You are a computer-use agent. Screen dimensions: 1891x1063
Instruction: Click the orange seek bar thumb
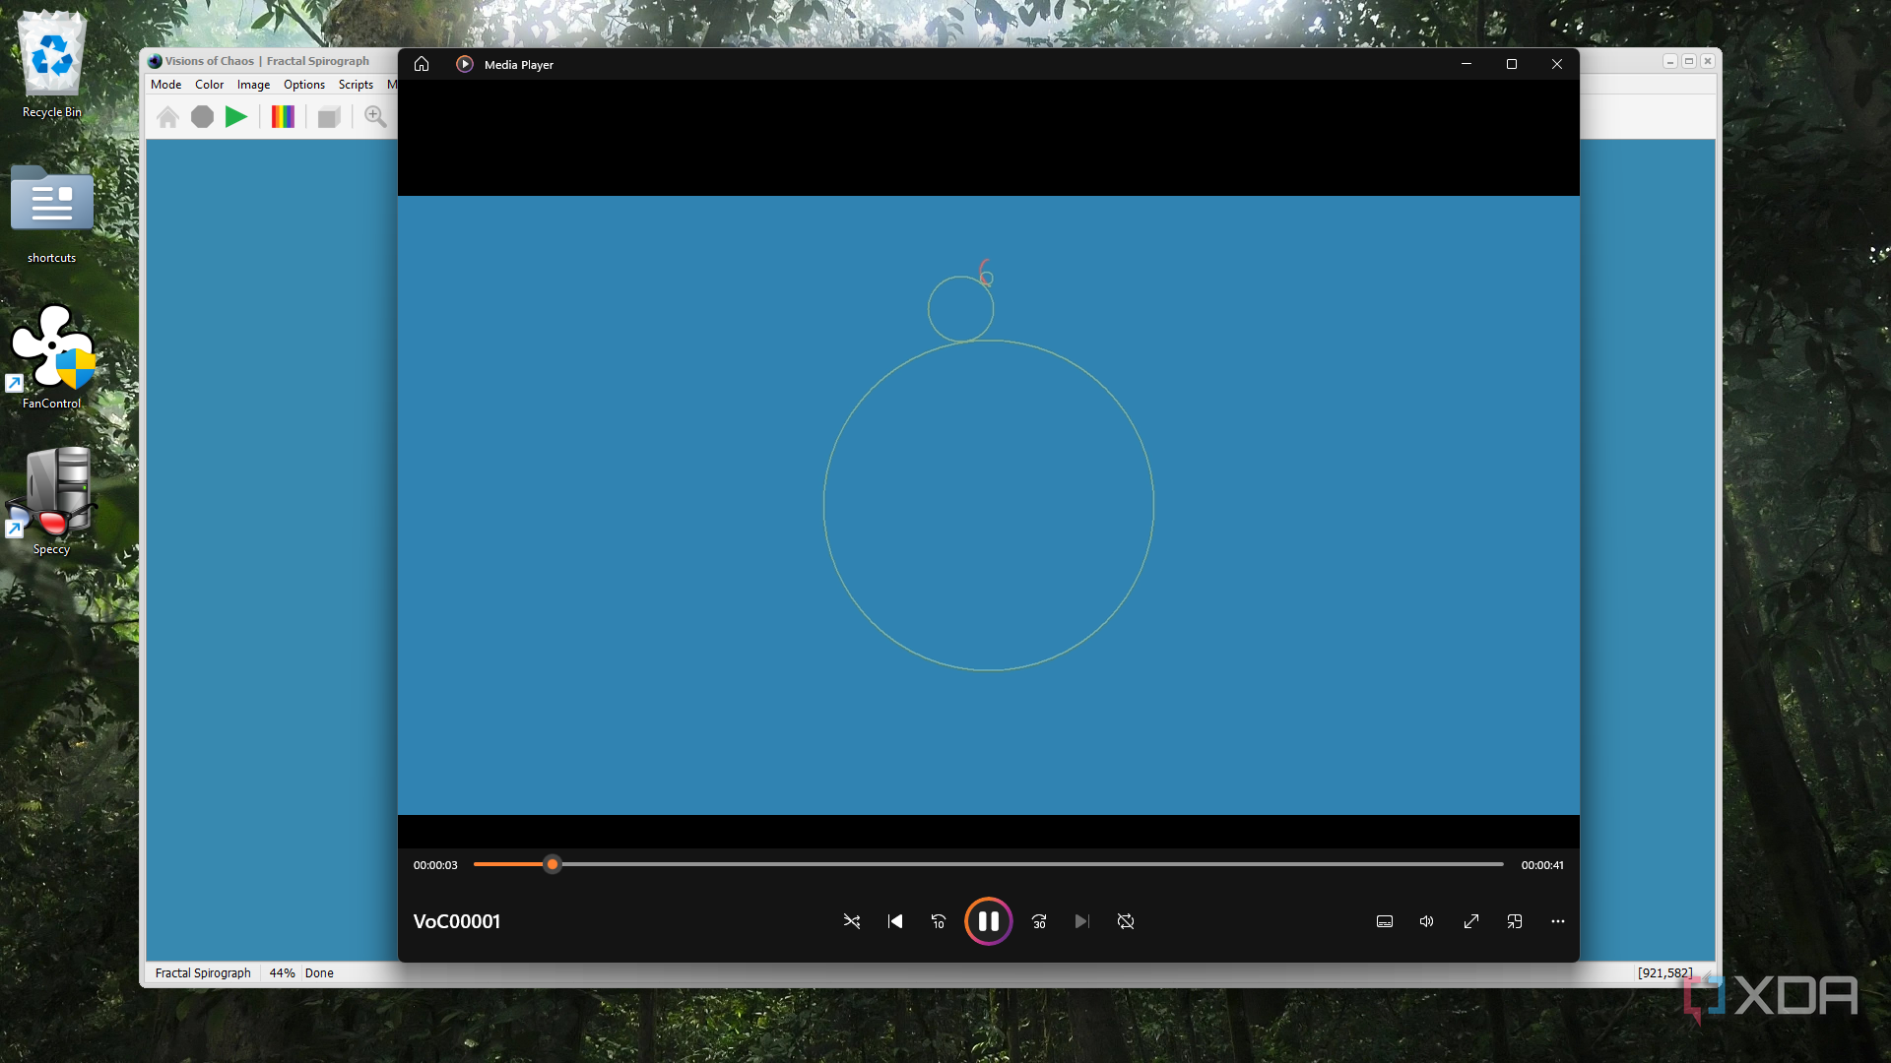point(553,864)
